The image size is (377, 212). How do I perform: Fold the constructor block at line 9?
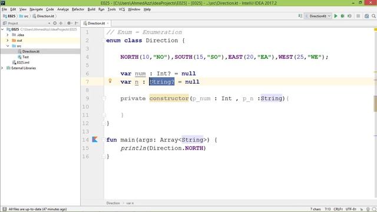104,98
